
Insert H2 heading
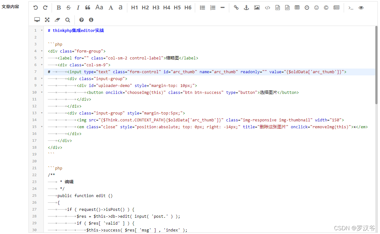145,8
